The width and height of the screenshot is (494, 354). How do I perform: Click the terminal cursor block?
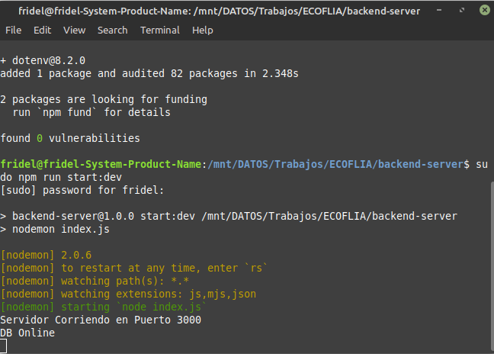tap(3, 346)
